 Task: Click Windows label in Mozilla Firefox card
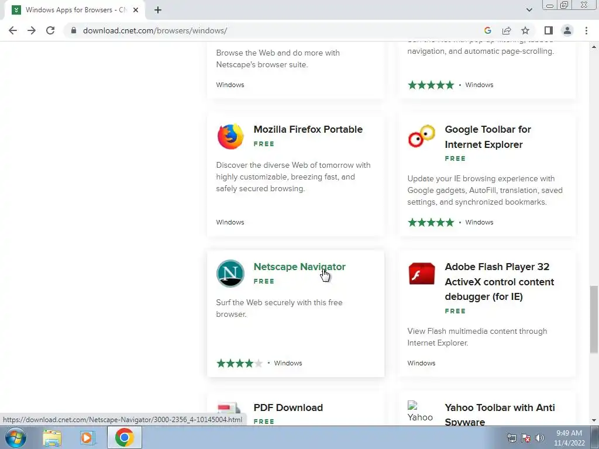tap(230, 222)
